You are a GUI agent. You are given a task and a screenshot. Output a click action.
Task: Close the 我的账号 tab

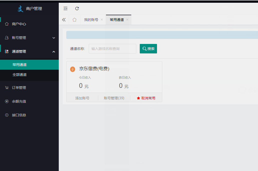coord(102,20)
